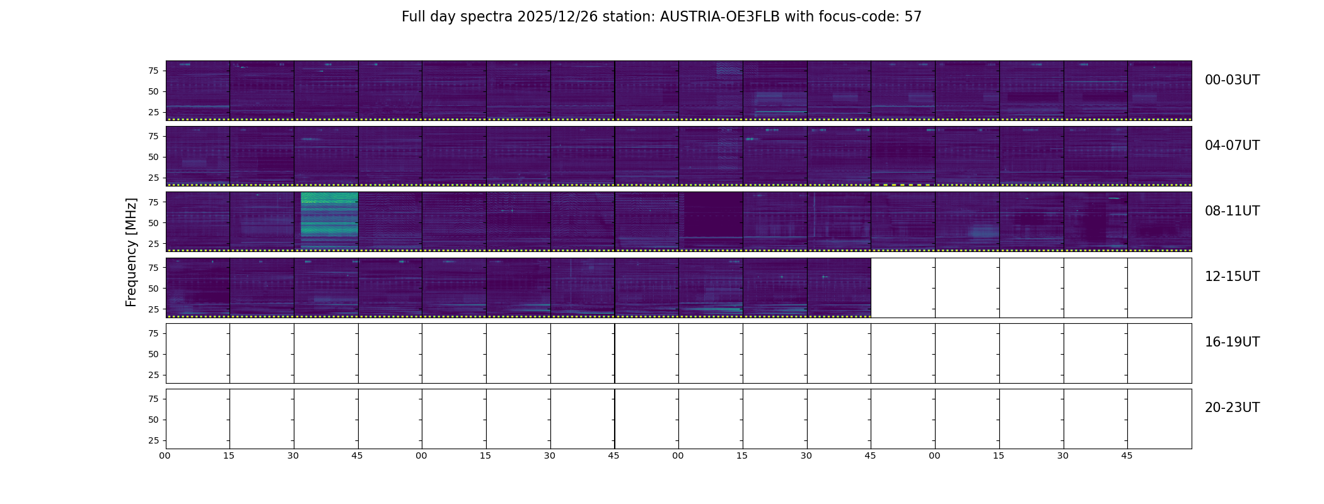Click the 75 tick in 16-19UT row

[153, 333]
